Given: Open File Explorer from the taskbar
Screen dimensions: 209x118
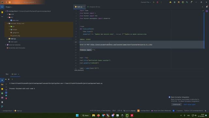Looking at the screenshot, I should (94, 115).
